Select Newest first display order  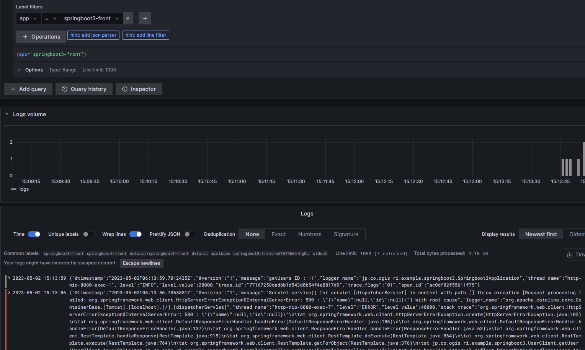(541, 234)
